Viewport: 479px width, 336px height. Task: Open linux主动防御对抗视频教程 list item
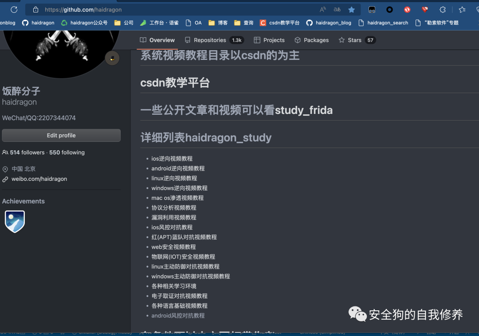185,266
